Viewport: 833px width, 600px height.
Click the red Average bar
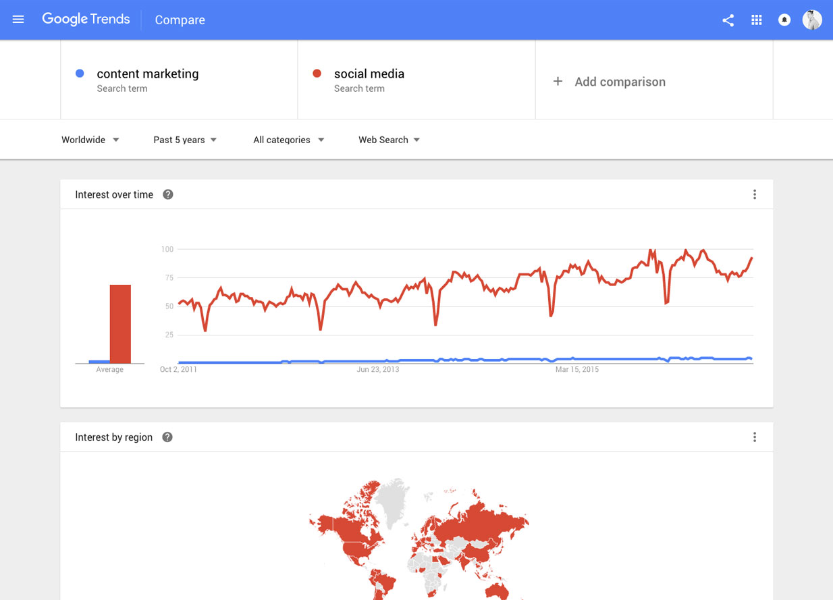tap(120, 324)
